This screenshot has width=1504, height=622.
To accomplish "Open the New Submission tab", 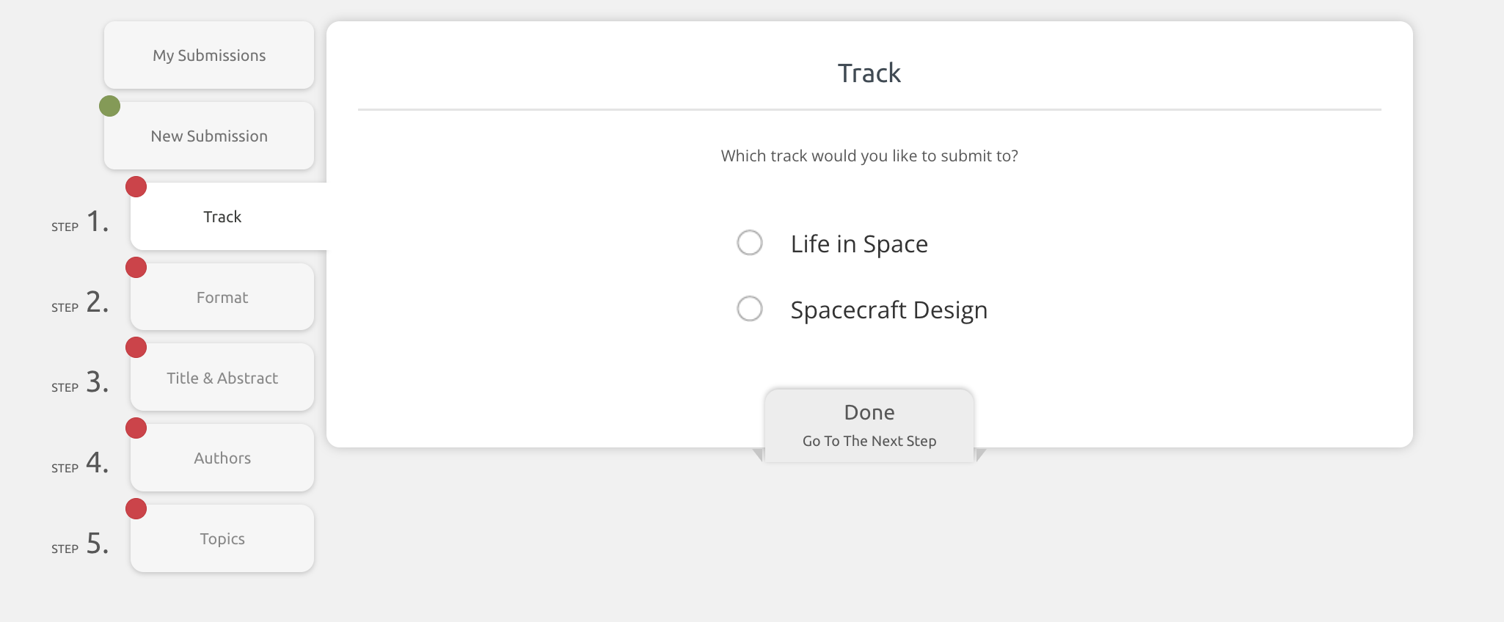I will click(209, 136).
